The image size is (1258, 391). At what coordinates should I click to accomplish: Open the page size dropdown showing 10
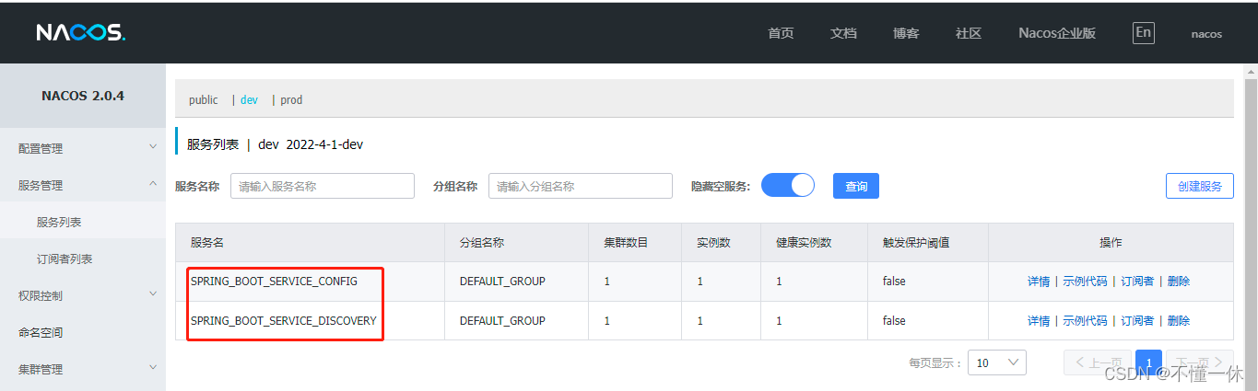[x=997, y=362]
